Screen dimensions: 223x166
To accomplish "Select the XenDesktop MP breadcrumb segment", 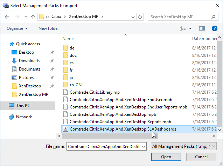I will (83, 16).
